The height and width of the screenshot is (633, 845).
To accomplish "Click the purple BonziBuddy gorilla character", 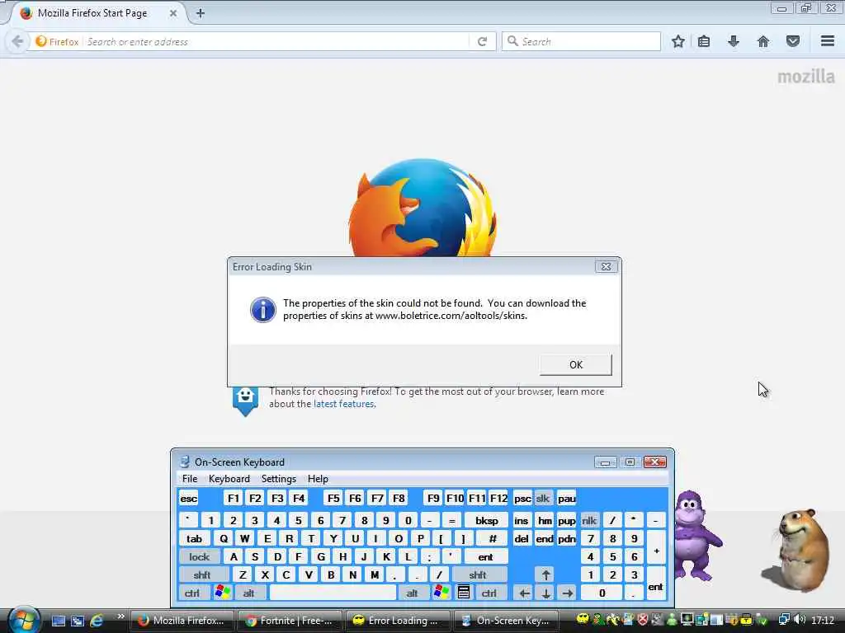I will point(696,536).
